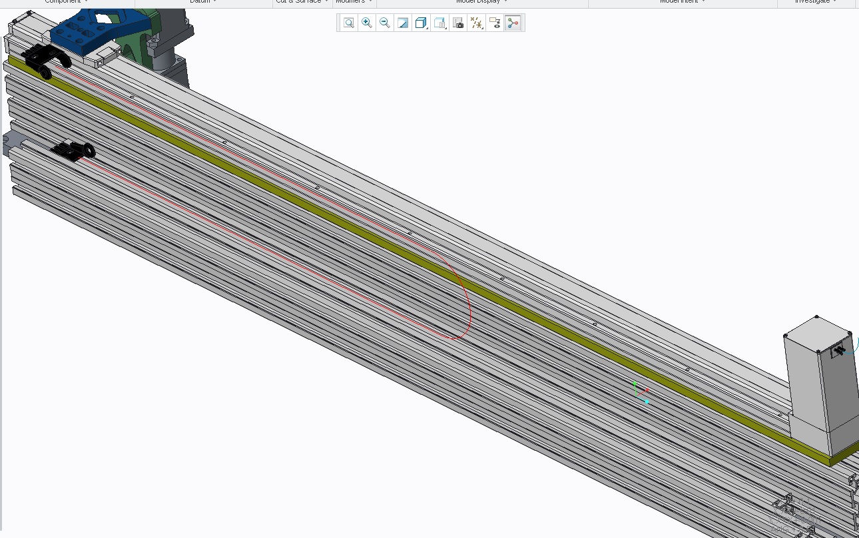859x538 pixels.
Task: Activate the Zoom Out tool
Action: tap(384, 23)
